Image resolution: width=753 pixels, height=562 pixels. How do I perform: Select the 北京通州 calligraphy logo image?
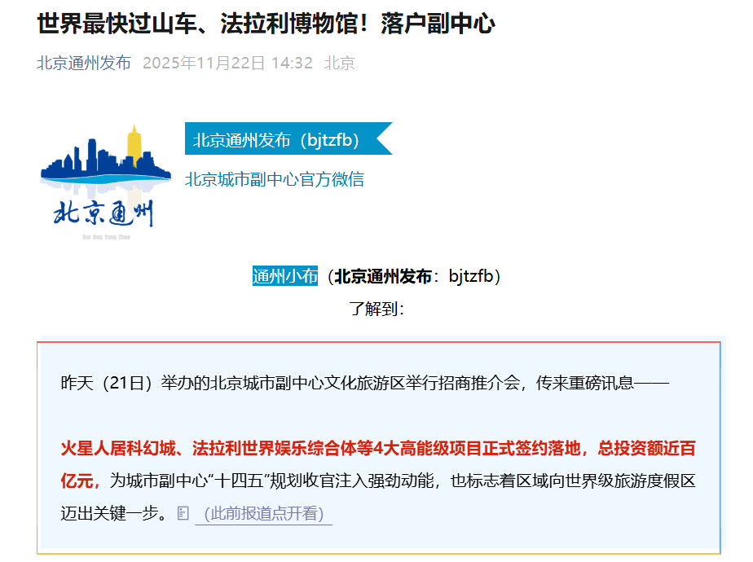click(x=106, y=214)
